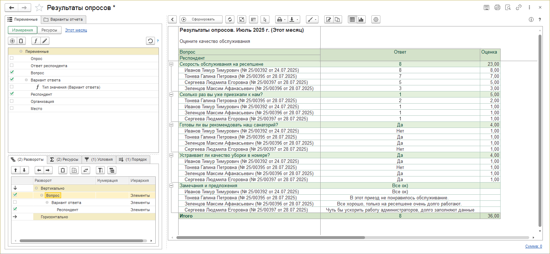
Task: Click the Сформировать report button
Action: point(201,19)
